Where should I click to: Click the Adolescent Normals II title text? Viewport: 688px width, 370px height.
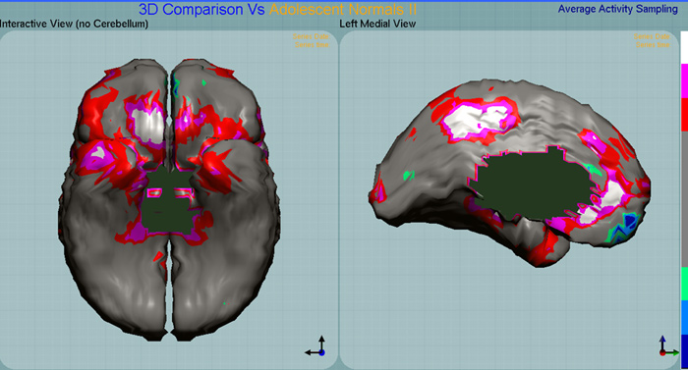point(343,9)
